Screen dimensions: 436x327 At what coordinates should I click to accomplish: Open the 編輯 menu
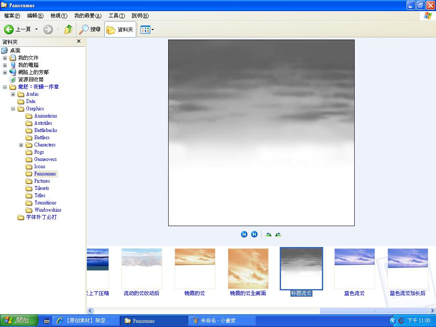coord(35,16)
